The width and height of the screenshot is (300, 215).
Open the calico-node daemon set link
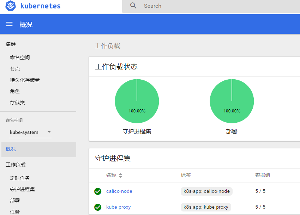pyautogui.click(x=119, y=191)
